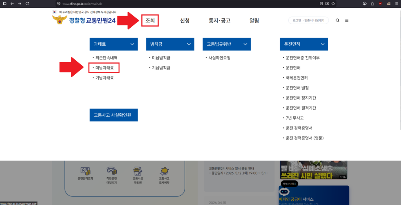401x205 pixels.
Task: Open the browser hamburger application menu
Action: coord(396,4)
